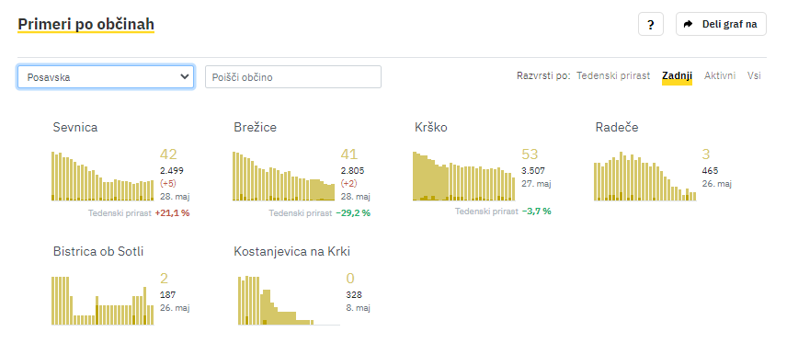Click the share arrow icon
This screenshot has height=343, width=787.
coord(688,24)
